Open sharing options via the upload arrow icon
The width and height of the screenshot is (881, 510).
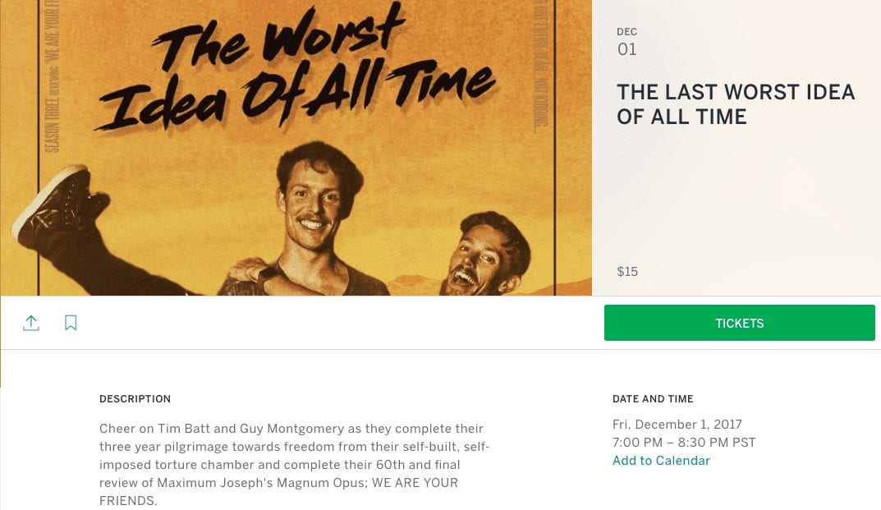click(x=31, y=323)
